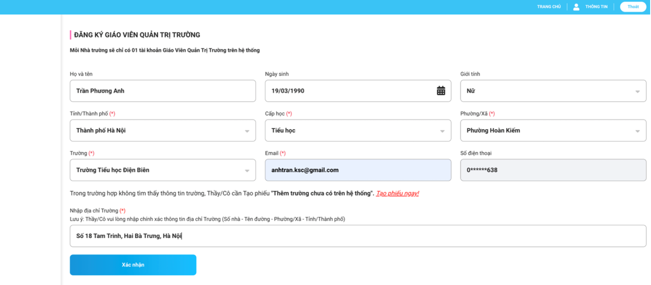Expand the Giới tính dropdown showing Nữ

pos(553,91)
